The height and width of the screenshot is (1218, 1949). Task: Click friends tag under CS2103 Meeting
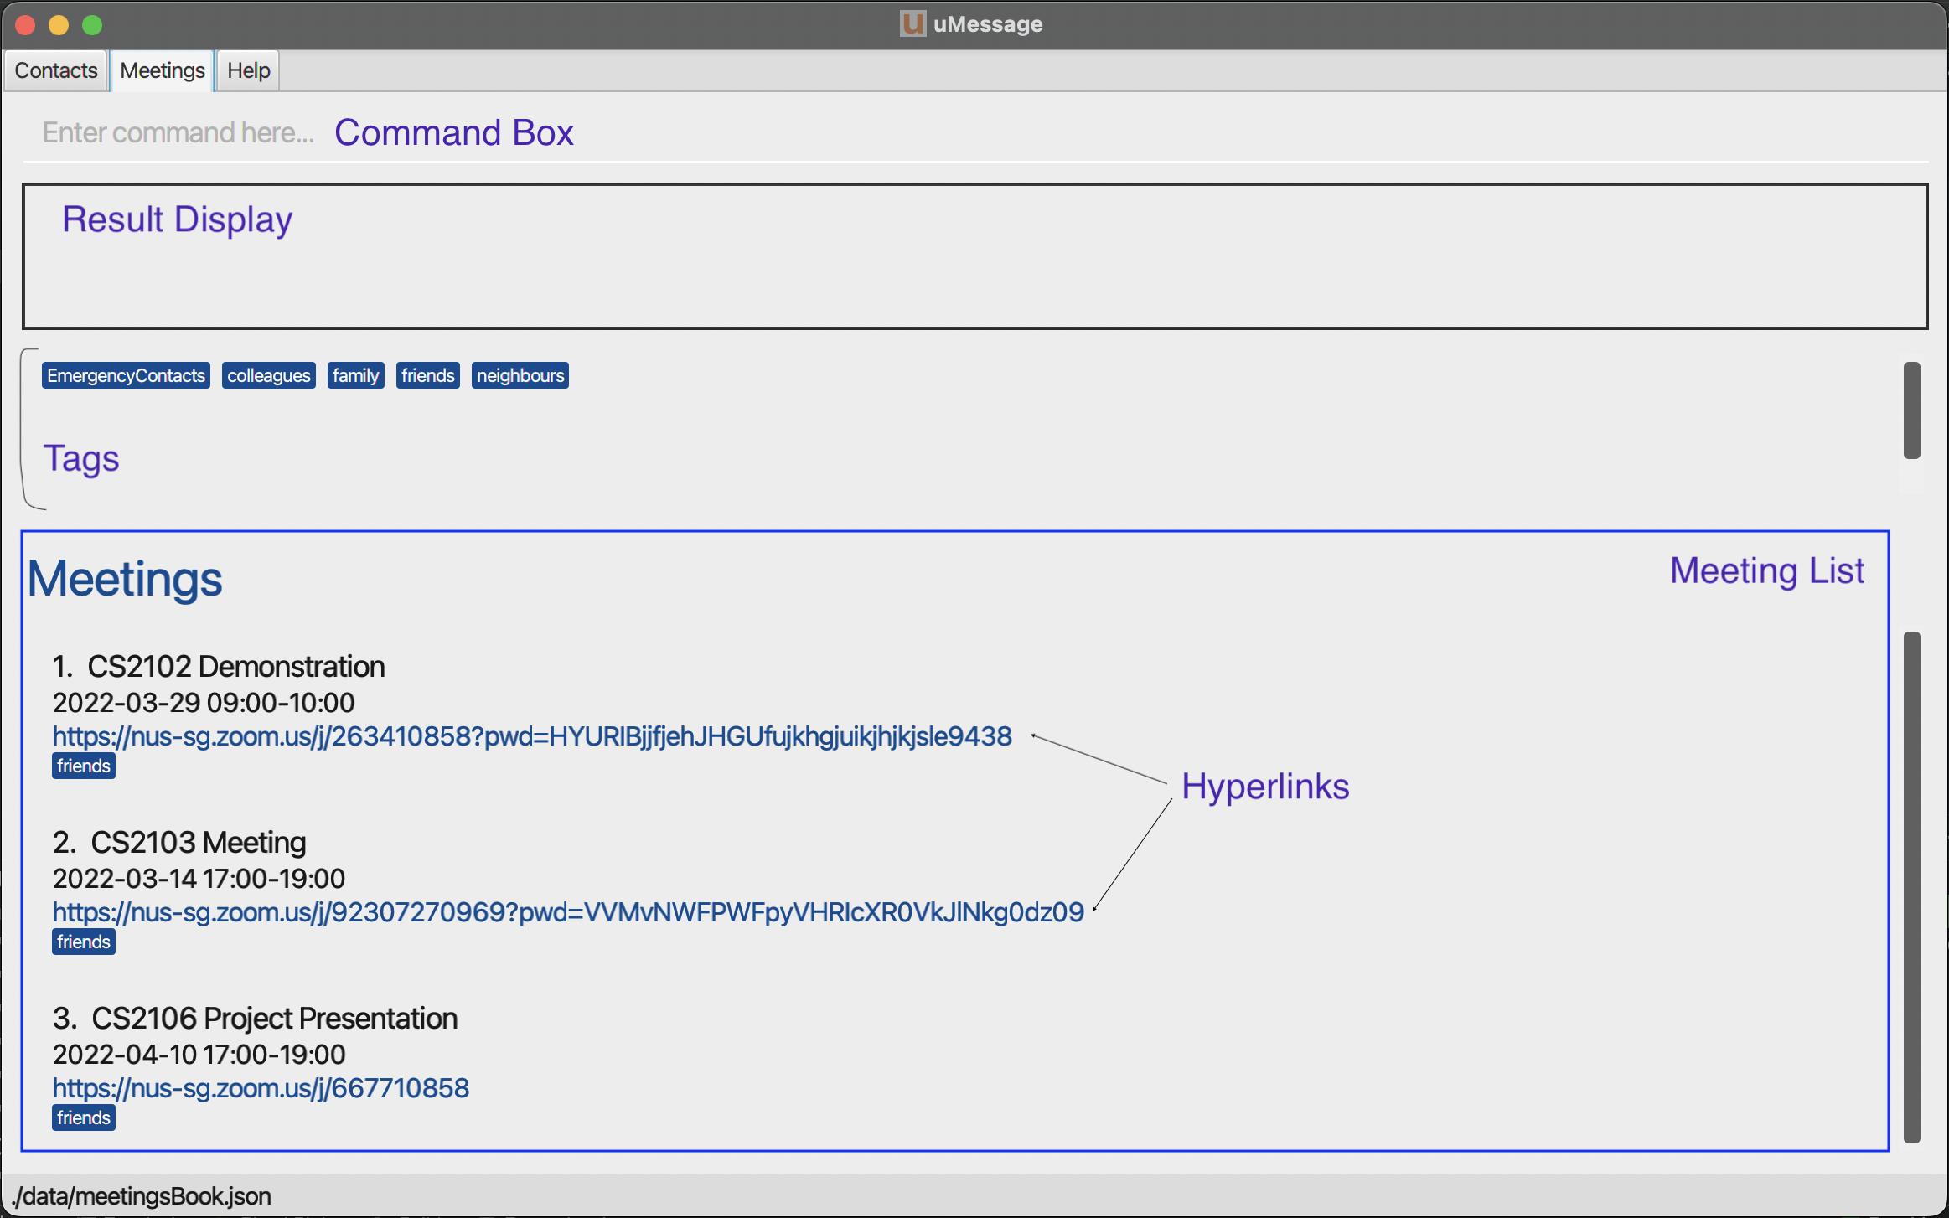(83, 942)
